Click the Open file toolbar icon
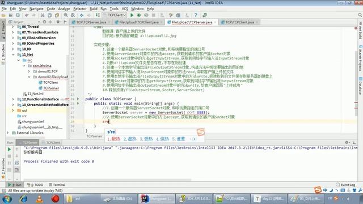 click(3, 15)
